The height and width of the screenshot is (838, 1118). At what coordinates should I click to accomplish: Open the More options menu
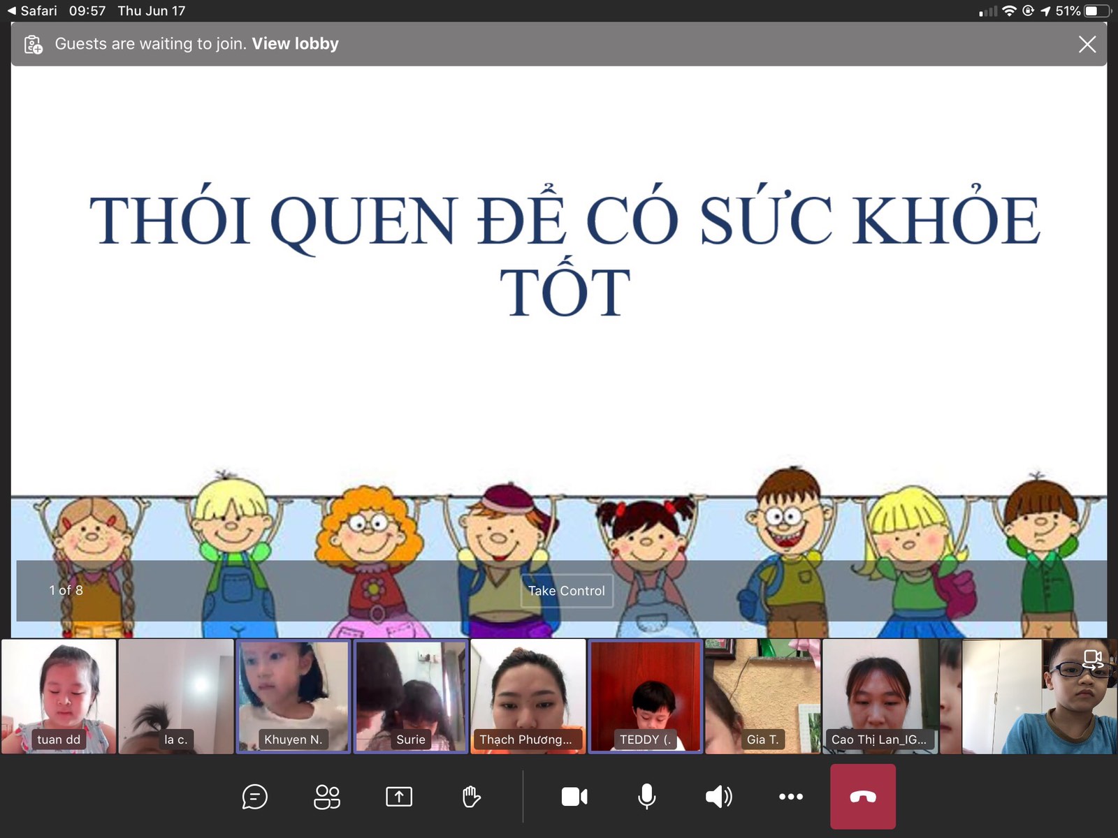790,797
